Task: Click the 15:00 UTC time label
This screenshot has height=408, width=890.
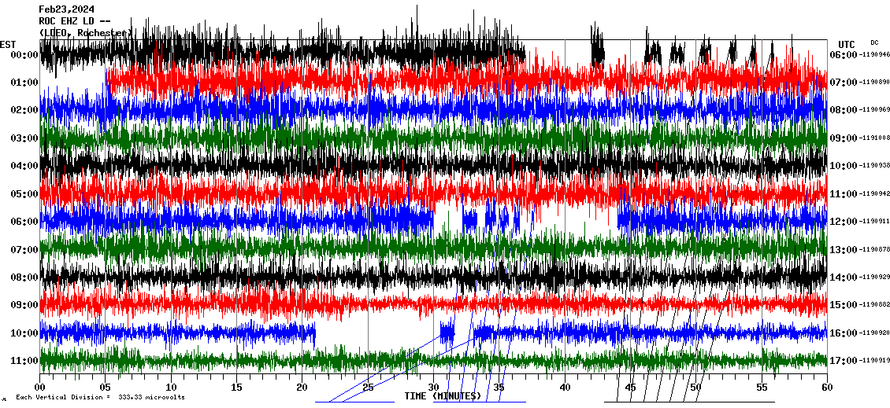Action: (843, 305)
